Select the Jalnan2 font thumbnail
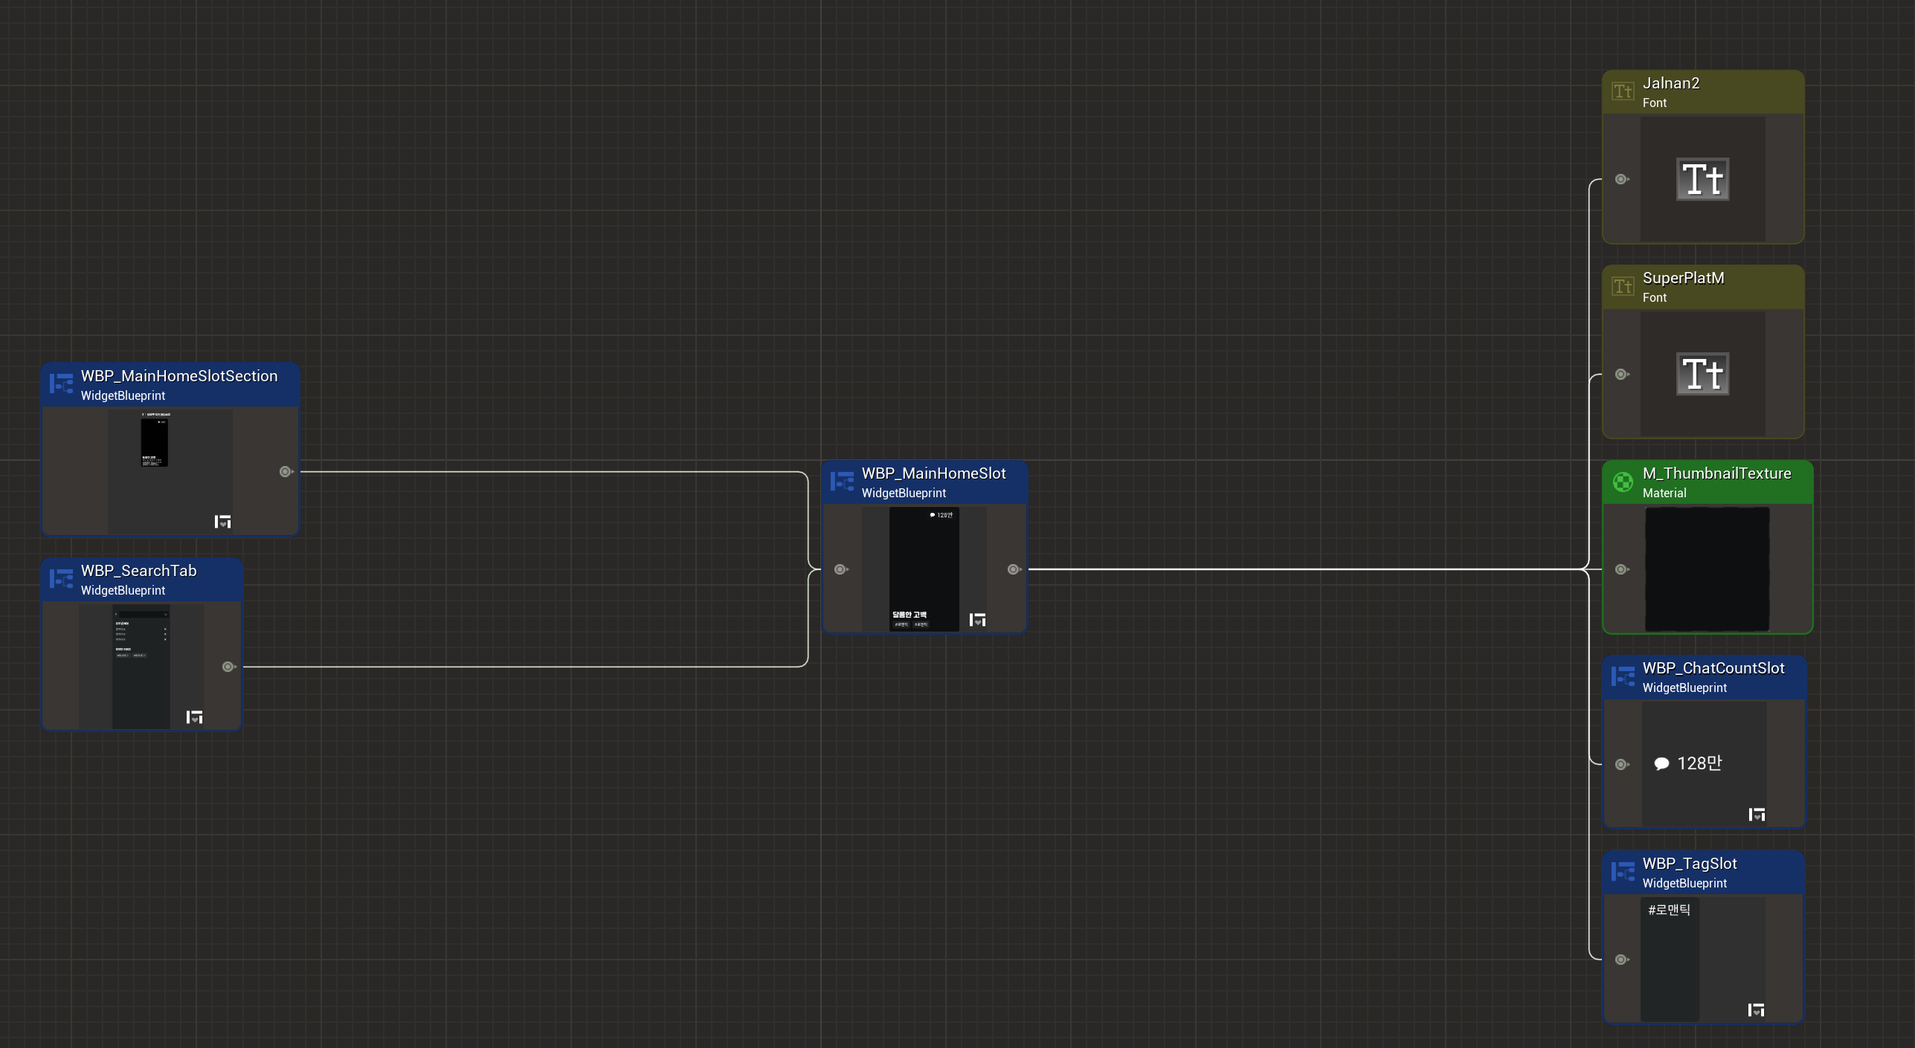This screenshot has width=1915, height=1048. (x=1702, y=179)
